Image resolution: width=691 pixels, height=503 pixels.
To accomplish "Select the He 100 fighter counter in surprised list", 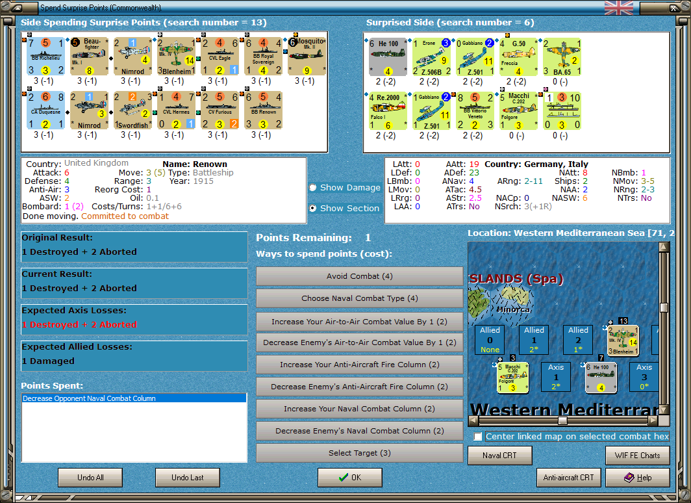I will point(388,57).
